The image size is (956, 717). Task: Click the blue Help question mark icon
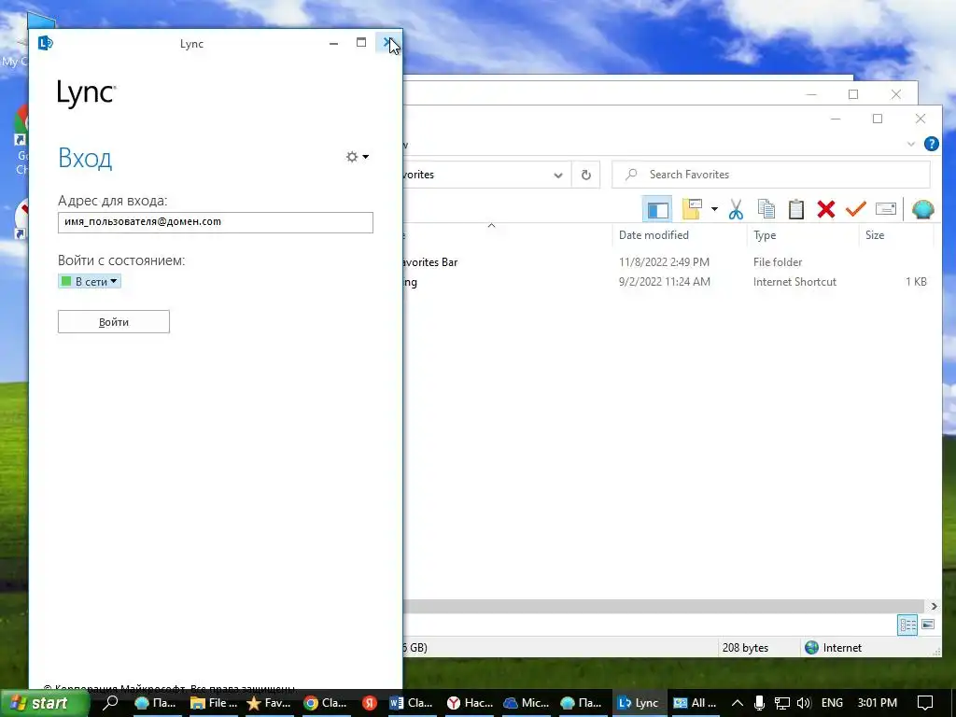pyautogui.click(x=931, y=144)
